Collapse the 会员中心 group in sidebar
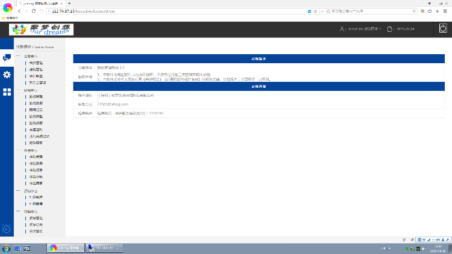Image resolution: width=452 pixels, height=254 pixels. [x=18, y=56]
